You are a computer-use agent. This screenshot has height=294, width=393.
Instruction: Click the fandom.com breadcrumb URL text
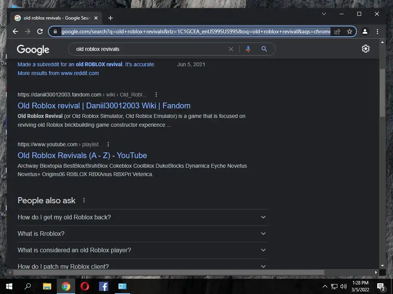point(82,95)
